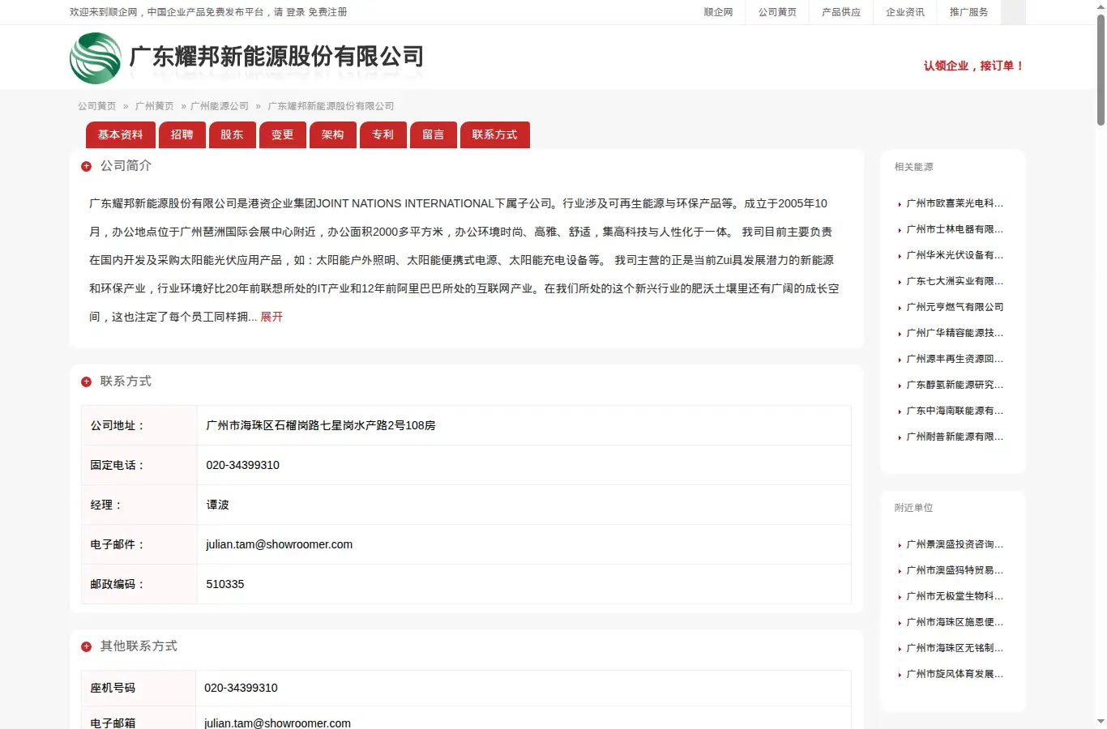The image size is (1107, 729).
Task: Open 公司黄页 in top navigation
Action: pyautogui.click(x=777, y=12)
